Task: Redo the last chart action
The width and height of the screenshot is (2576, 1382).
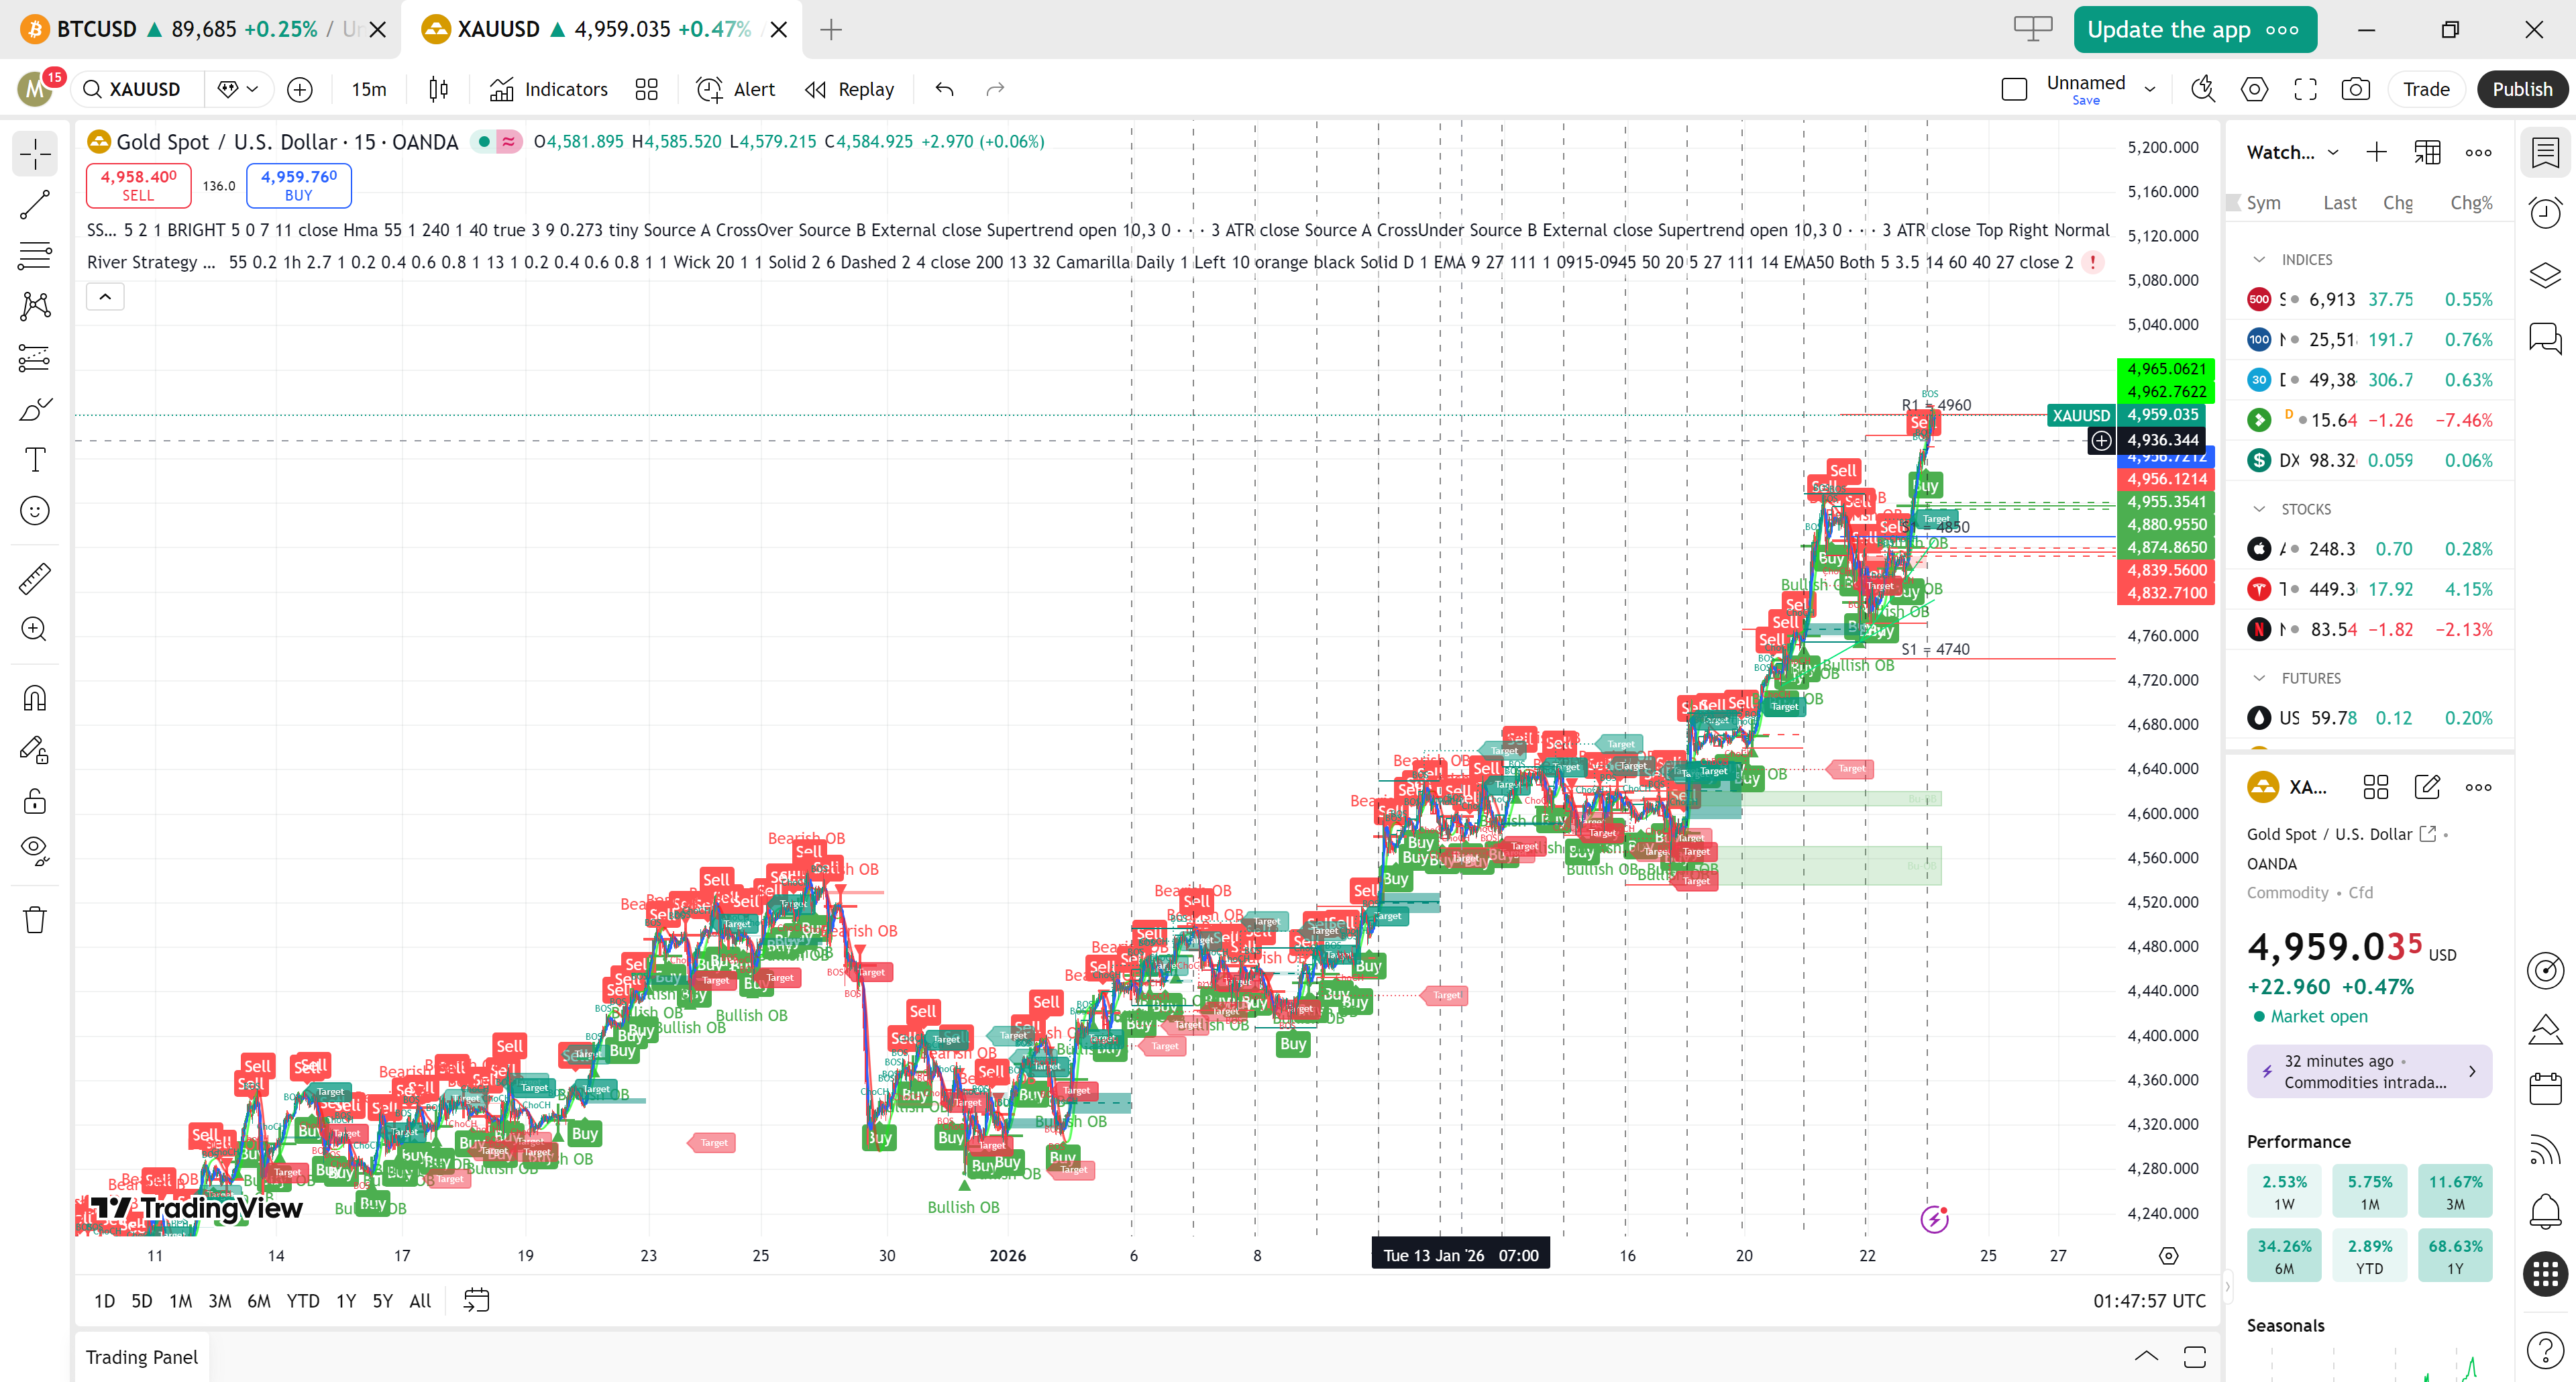Action: (x=995, y=89)
